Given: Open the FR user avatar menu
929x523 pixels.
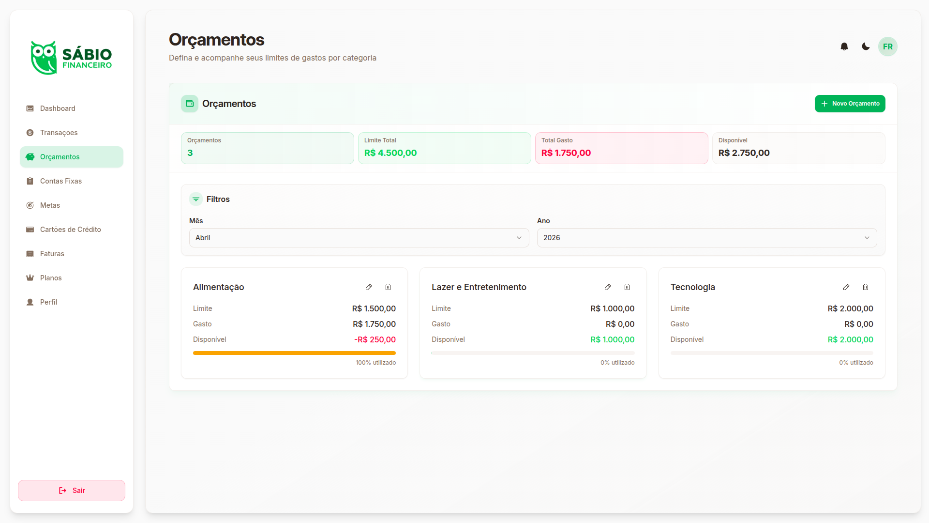Looking at the screenshot, I should click(x=888, y=46).
